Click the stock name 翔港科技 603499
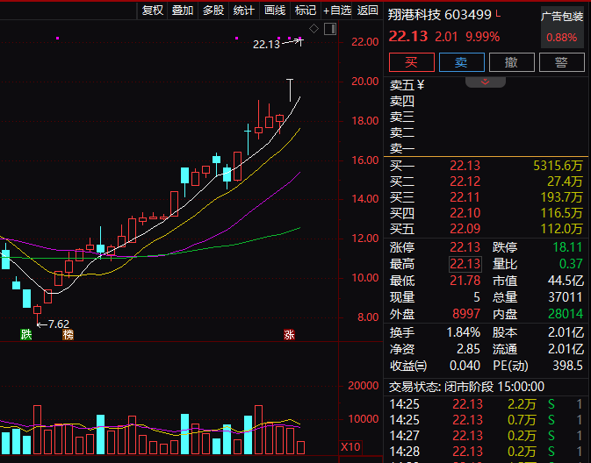 (x=440, y=15)
